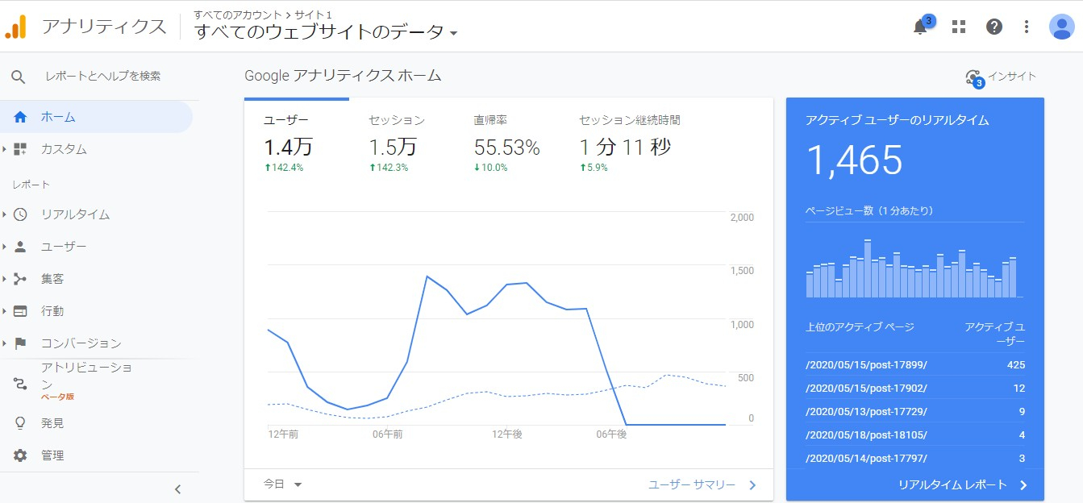1083x503 pixels.
Task: Click the Google Analytics logo
Action: point(16,27)
